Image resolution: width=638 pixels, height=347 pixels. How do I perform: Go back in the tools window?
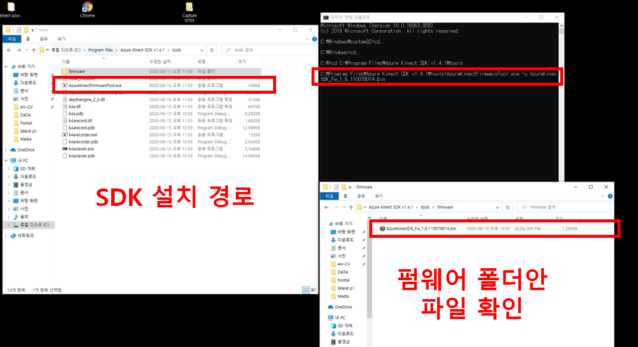pyautogui.click(x=8, y=50)
